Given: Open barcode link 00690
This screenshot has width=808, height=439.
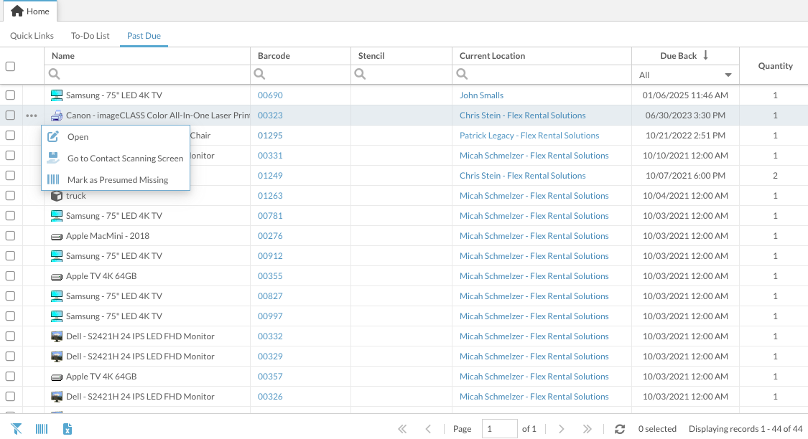Looking at the screenshot, I should point(270,95).
